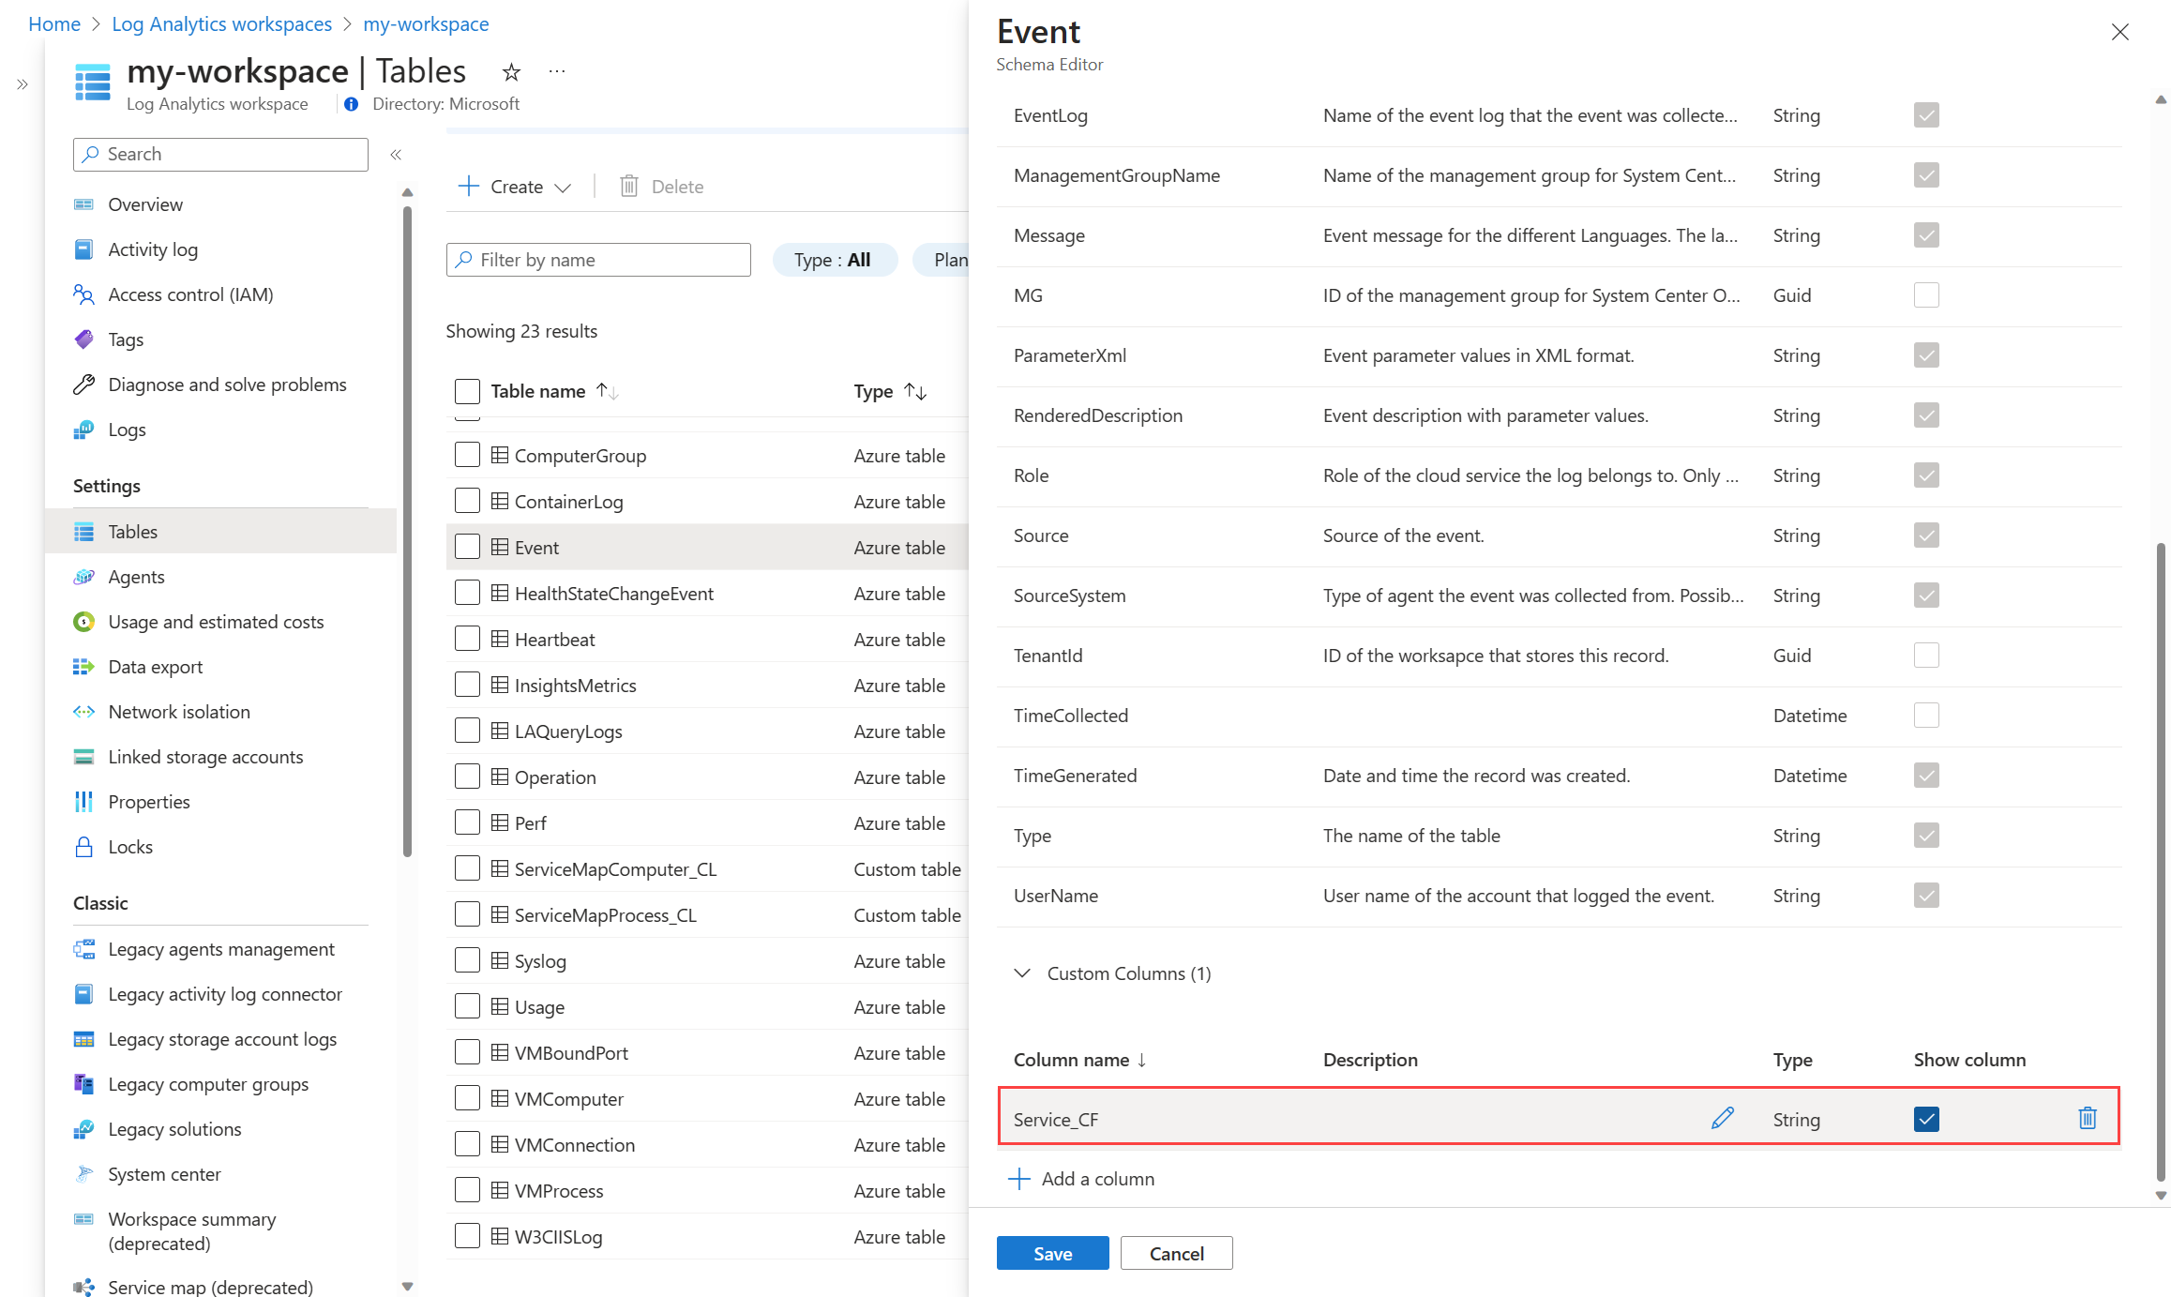Select the Heartbeat table row checkbox
2171x1297 pixels.
pyautogui.click(x=467, y=640)
